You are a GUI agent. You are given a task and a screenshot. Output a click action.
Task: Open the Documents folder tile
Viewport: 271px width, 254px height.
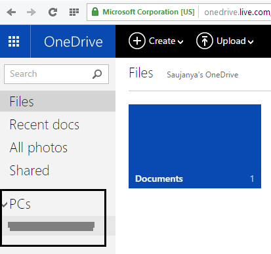pos(195,146)
